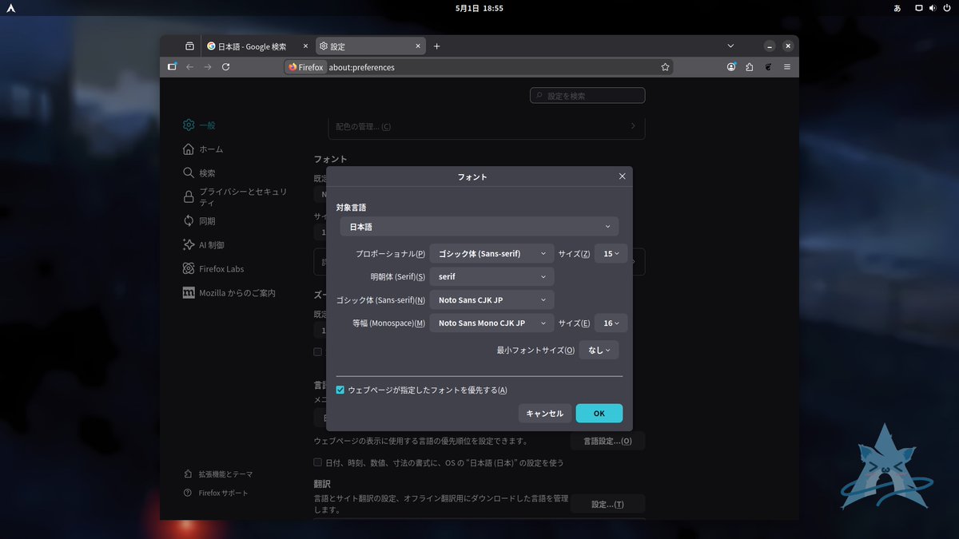Click the translation 設定... button

coord(607,504)
